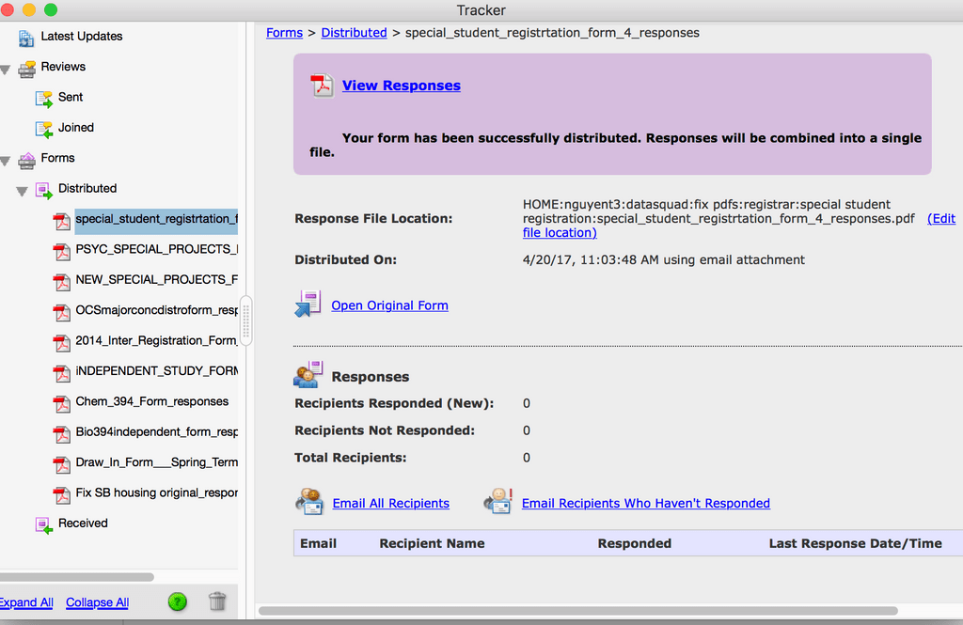
Task: Collapse the Distributed forms list
Action: click(24, 188)
